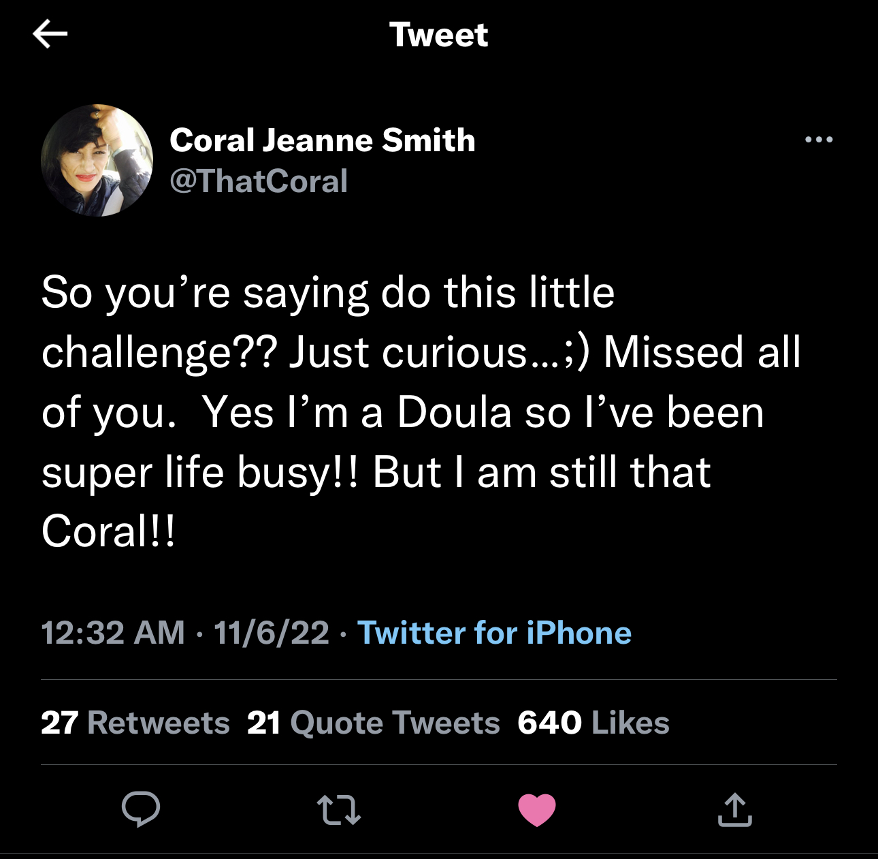Tap the reply speech bubble icon
Image resolution: width=878 pixels, height=859 pixels.
pyautogui.click(x=141, y=809)
